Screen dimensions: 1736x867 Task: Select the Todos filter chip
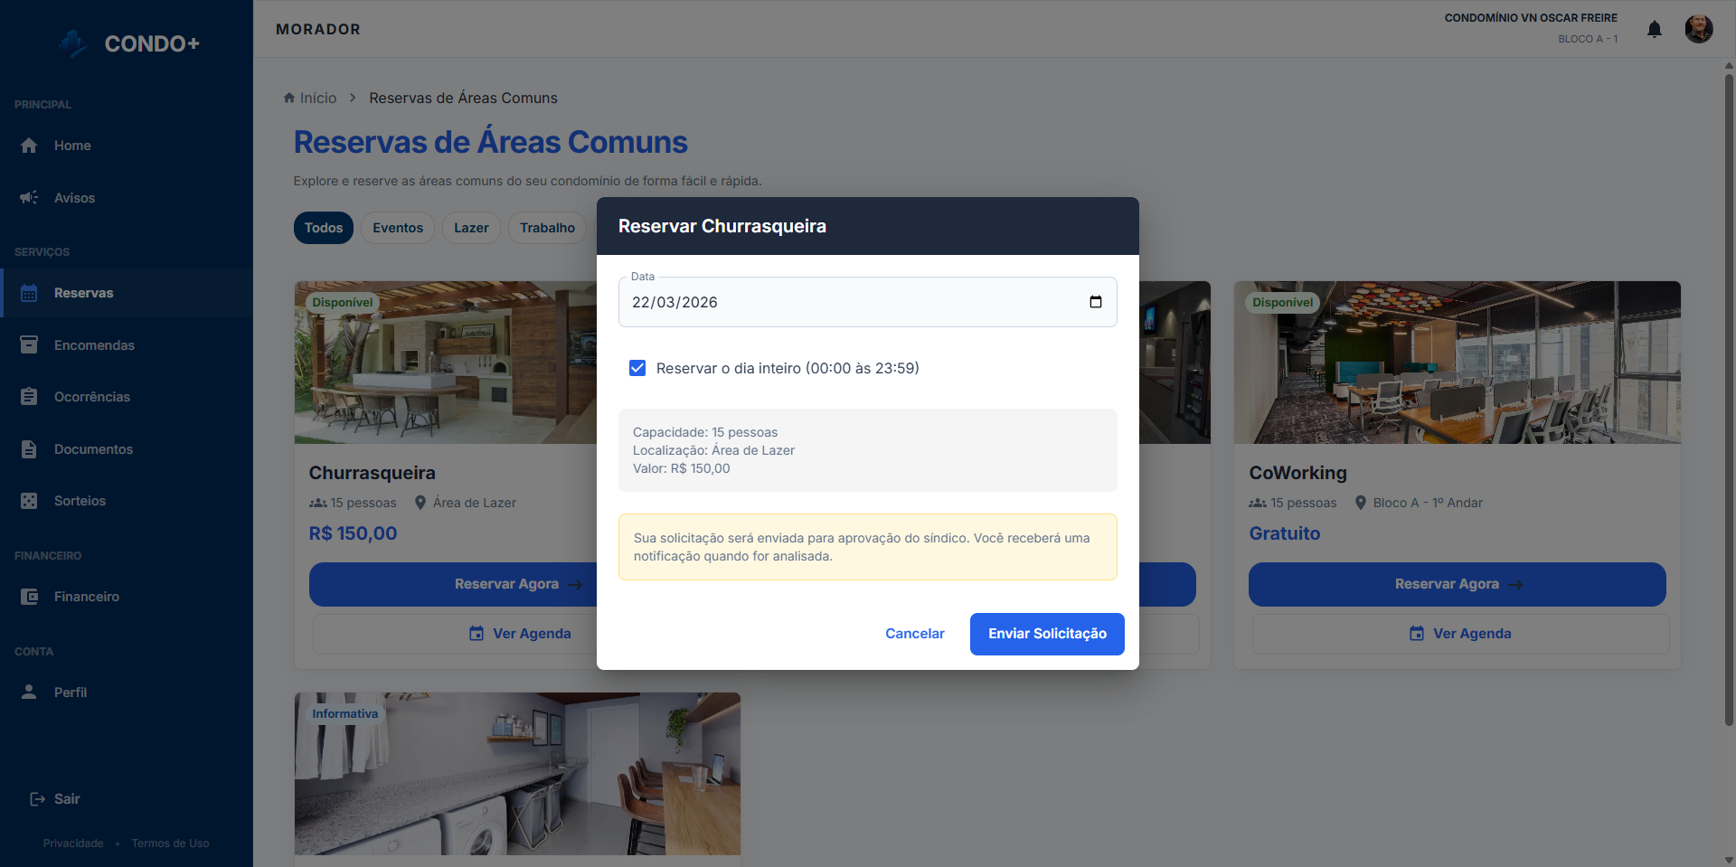323,228
